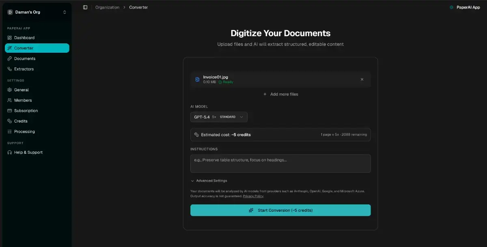Click the Organization breadcrumb

(107, 7)
